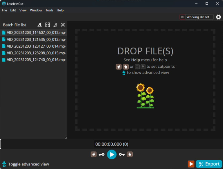Open the settings gear icon
223x169 pixels.
(x=218, y=17)
